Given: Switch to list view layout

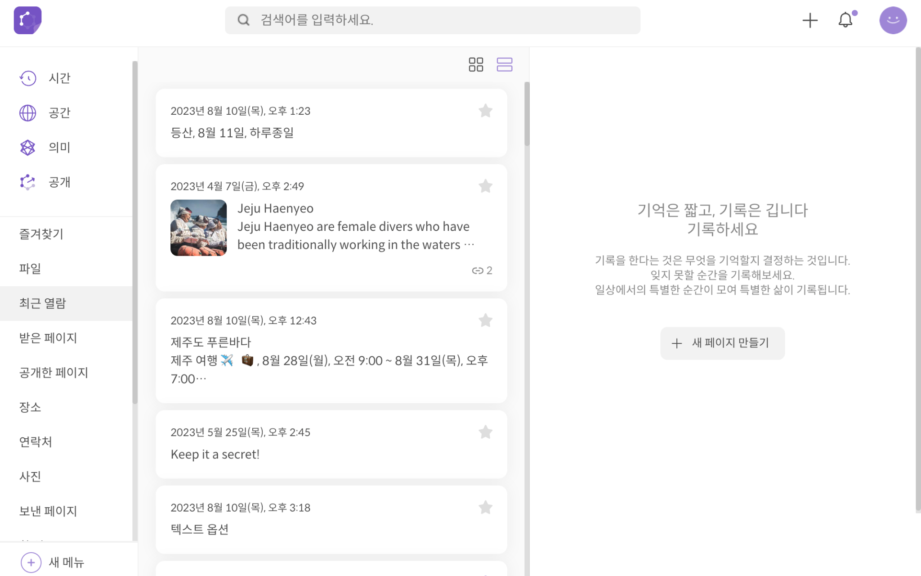Looking at the screenshot, I should [505, 64].
